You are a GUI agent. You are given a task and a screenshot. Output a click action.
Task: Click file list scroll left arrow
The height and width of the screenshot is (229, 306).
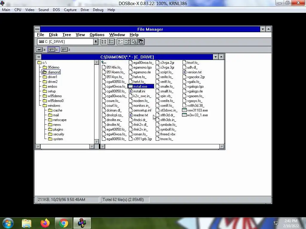pos(103,146)
